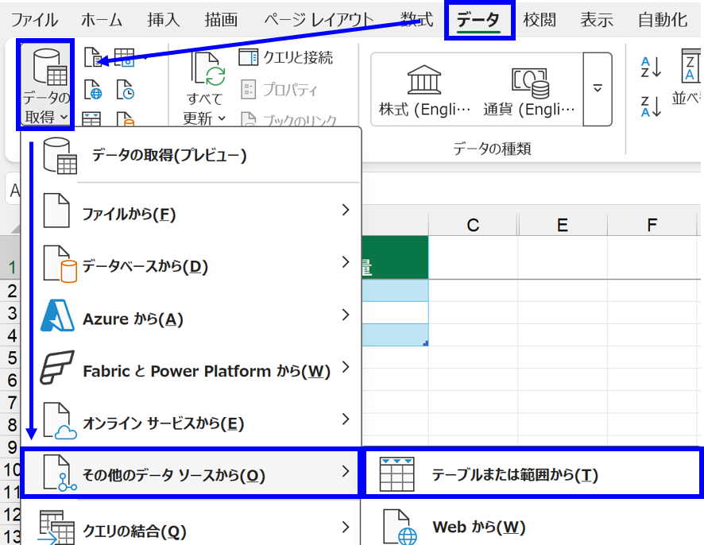Select column C header
704x545 pixels.
coord(473,225)
